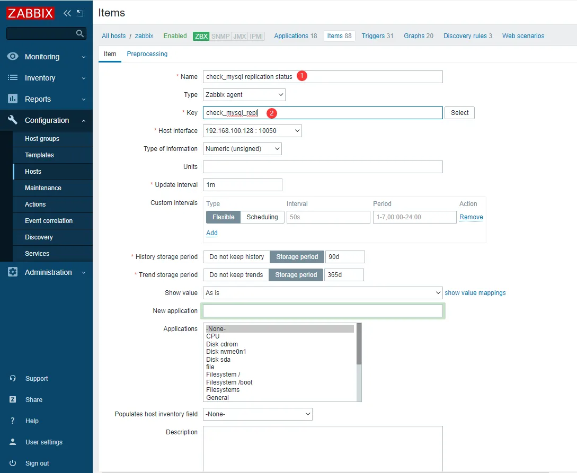Click show value mappings link
Viewport: 577px width, 473px height.
[475, 293]
